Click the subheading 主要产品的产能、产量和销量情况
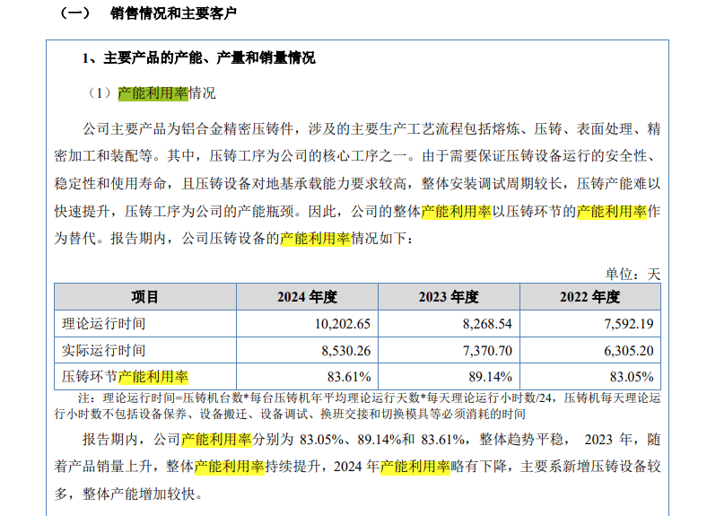Screen dimensions: 707x516 [207, 58]
